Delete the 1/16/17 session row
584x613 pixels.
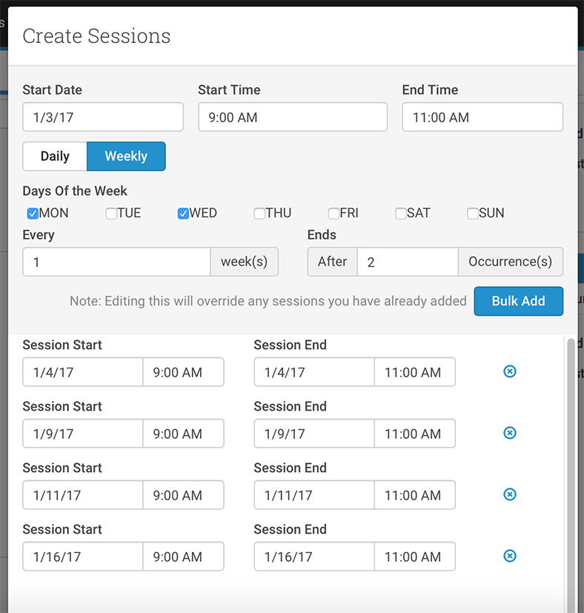pos(509,555)
